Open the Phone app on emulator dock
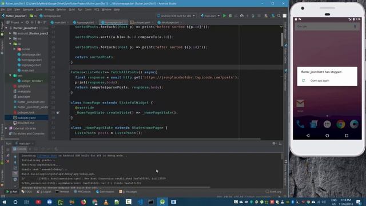The image size is (366, 206). point(300,124)
